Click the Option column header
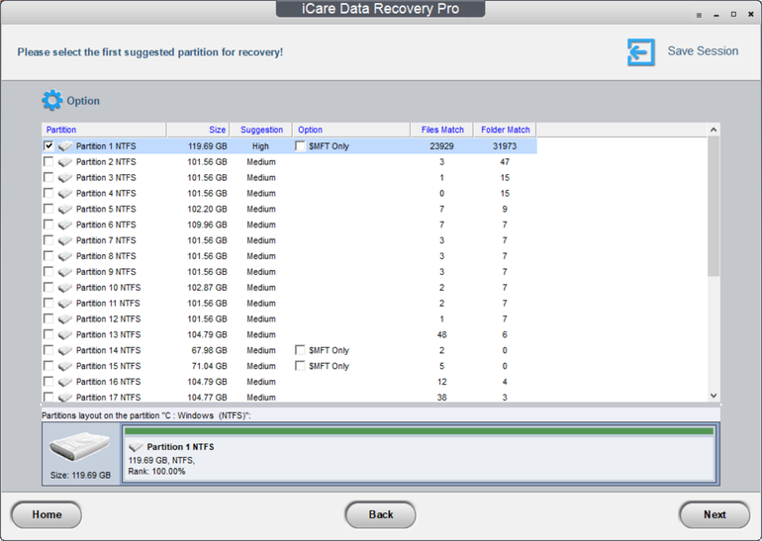 point(351,130)
